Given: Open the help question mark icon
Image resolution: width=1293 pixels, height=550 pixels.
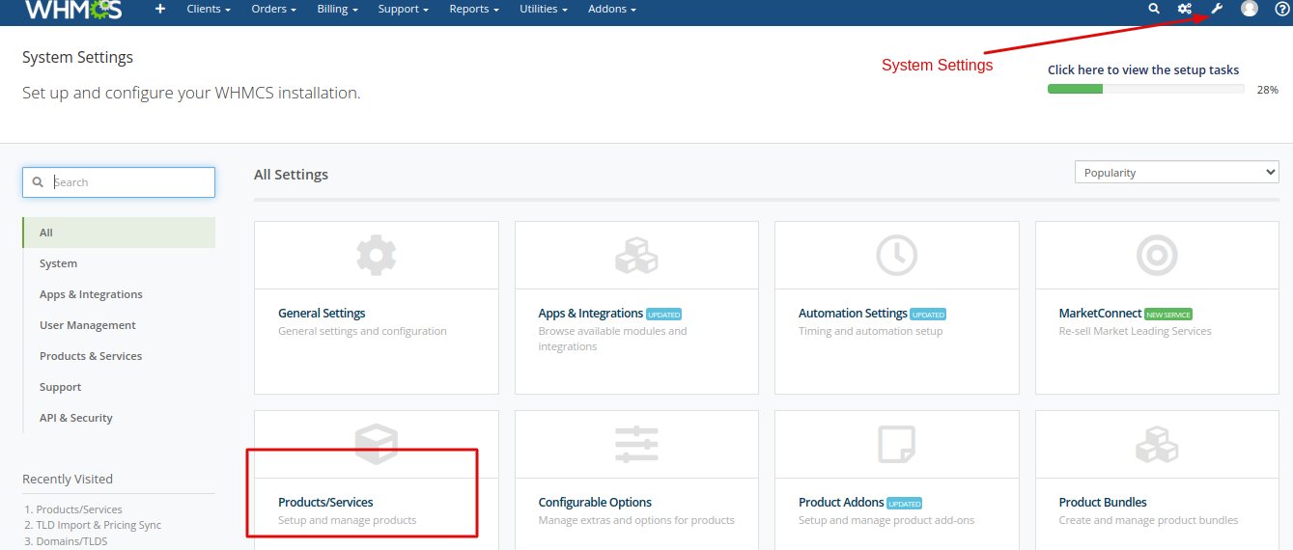Looking at the screenshot, I should pos(1282,9).
